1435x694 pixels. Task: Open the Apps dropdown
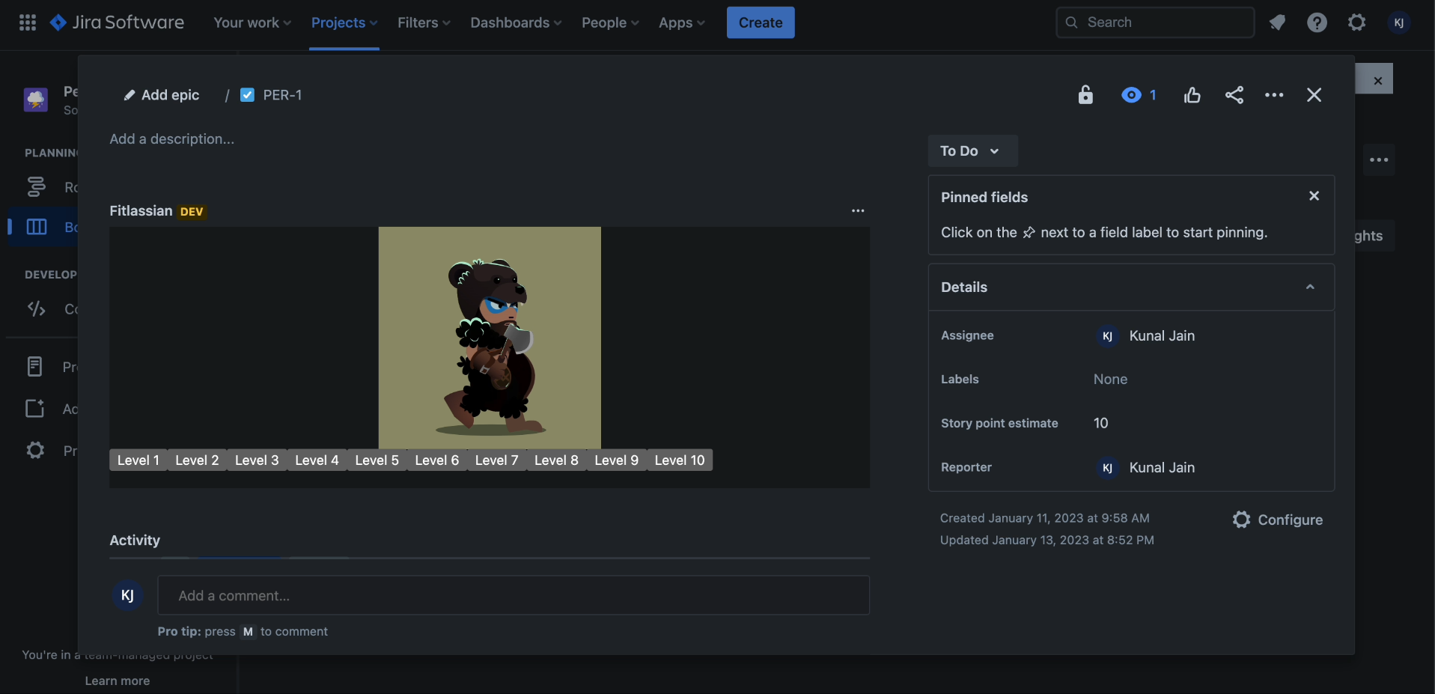pos(681,22)
